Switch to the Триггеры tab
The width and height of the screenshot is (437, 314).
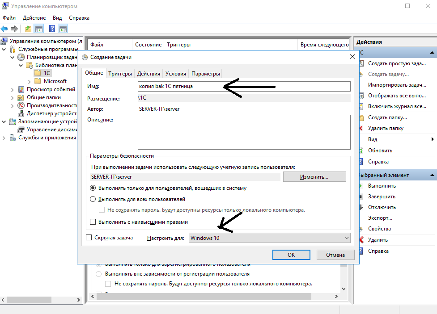[120, 74]
